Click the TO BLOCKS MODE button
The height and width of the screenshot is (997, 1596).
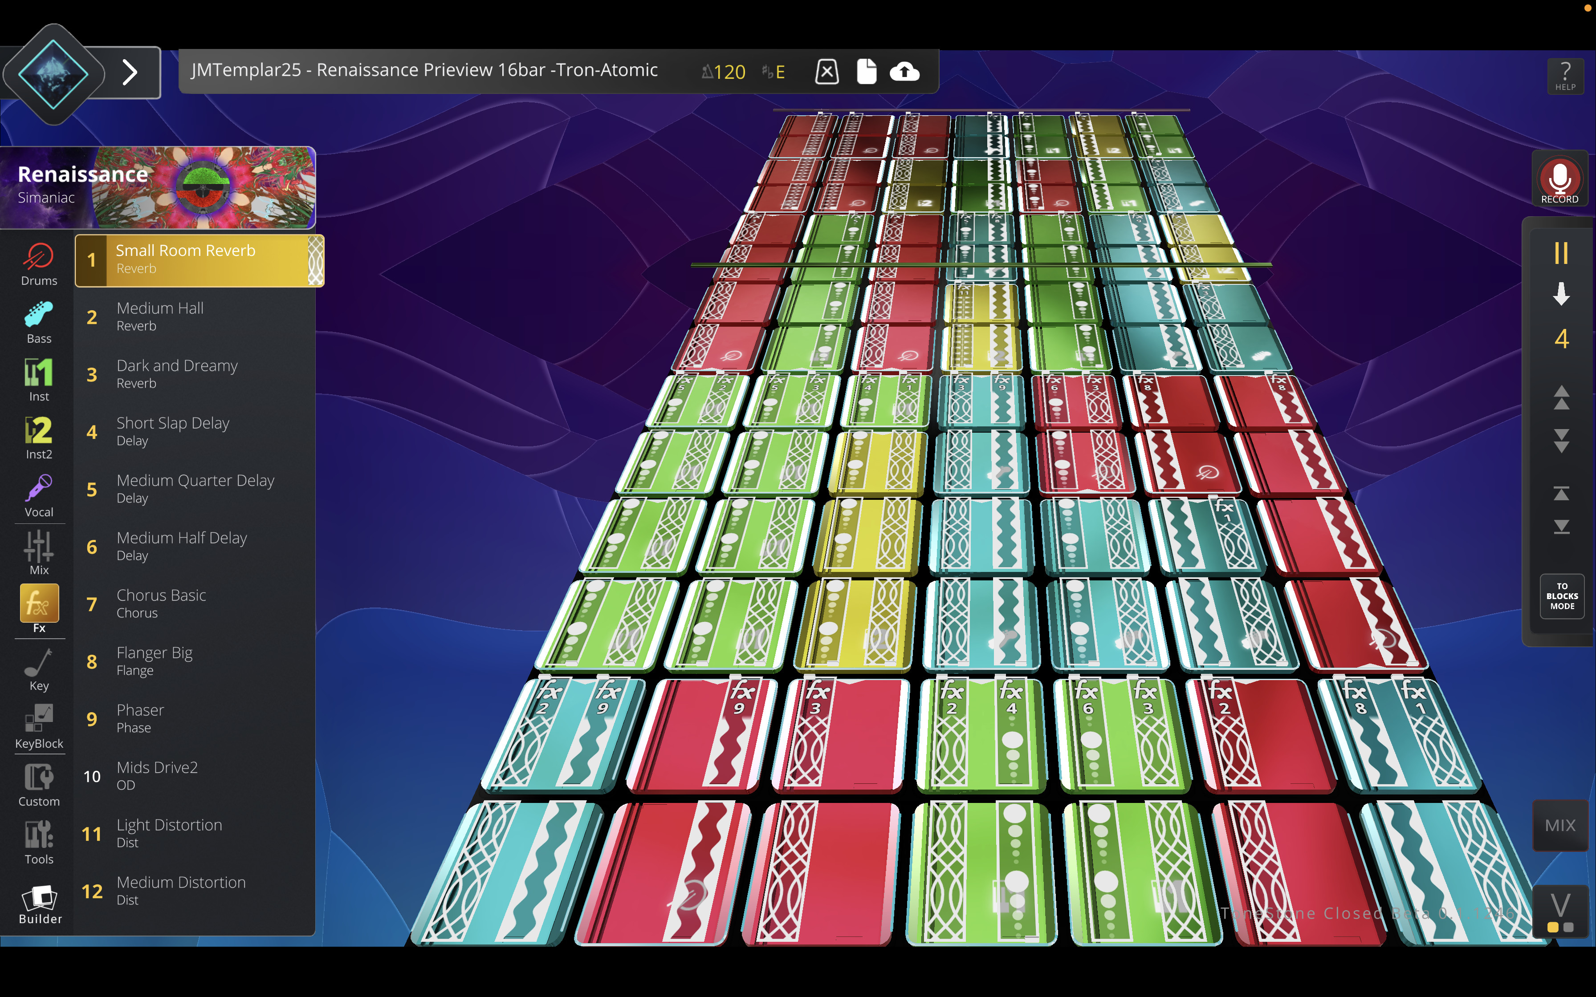[1561, 596]
